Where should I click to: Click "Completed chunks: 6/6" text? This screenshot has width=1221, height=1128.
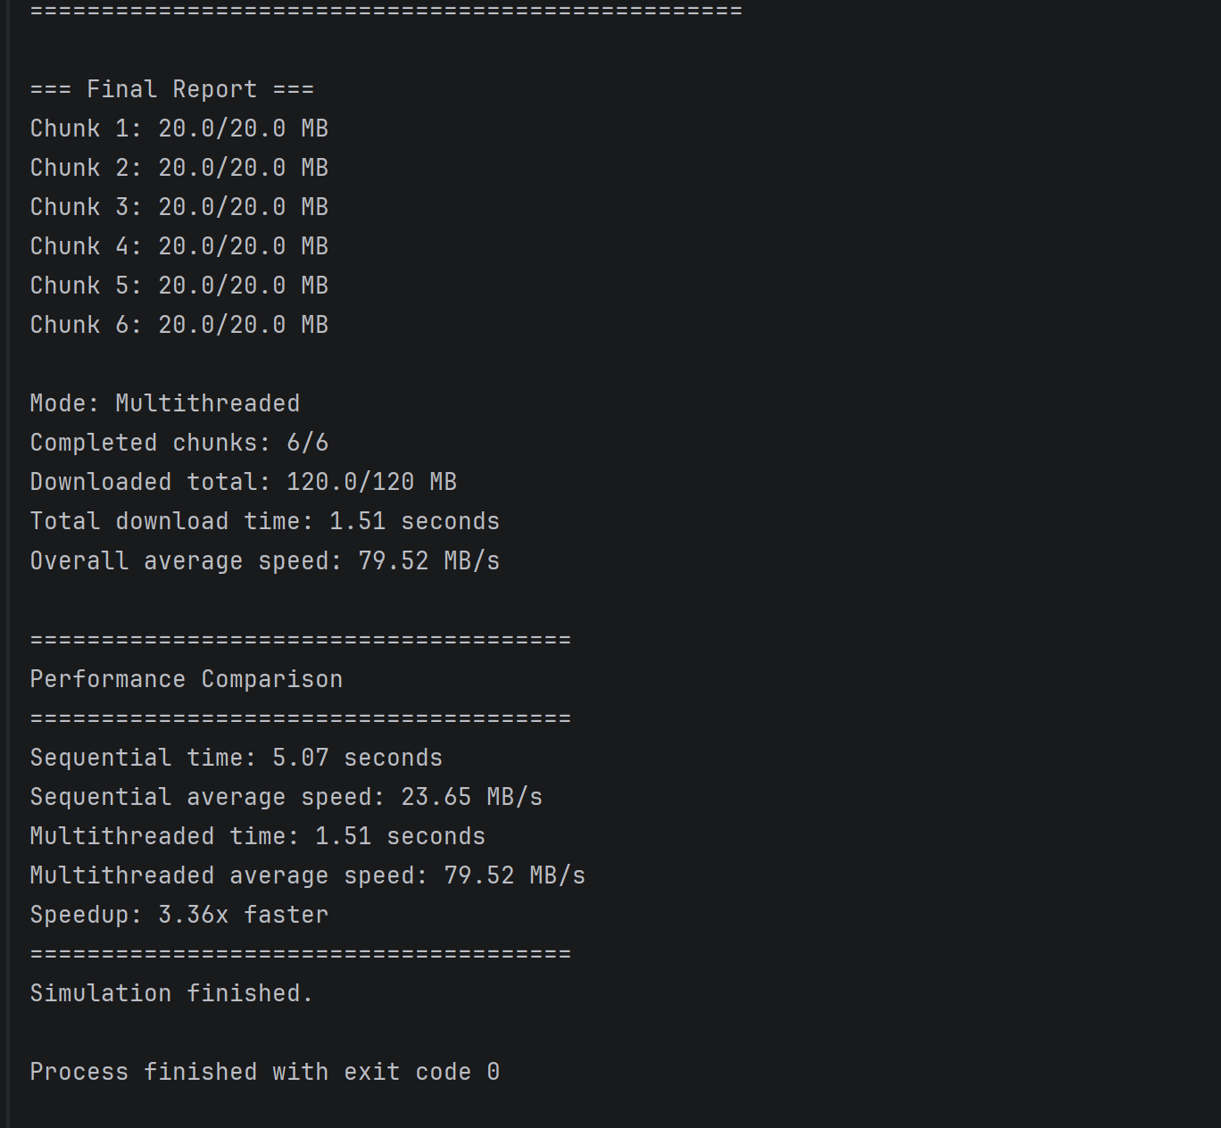point(179,443)
